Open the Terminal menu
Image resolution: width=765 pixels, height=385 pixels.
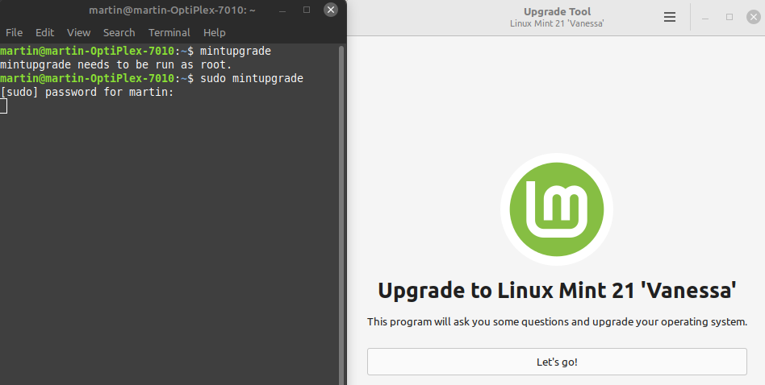point(169,32)
